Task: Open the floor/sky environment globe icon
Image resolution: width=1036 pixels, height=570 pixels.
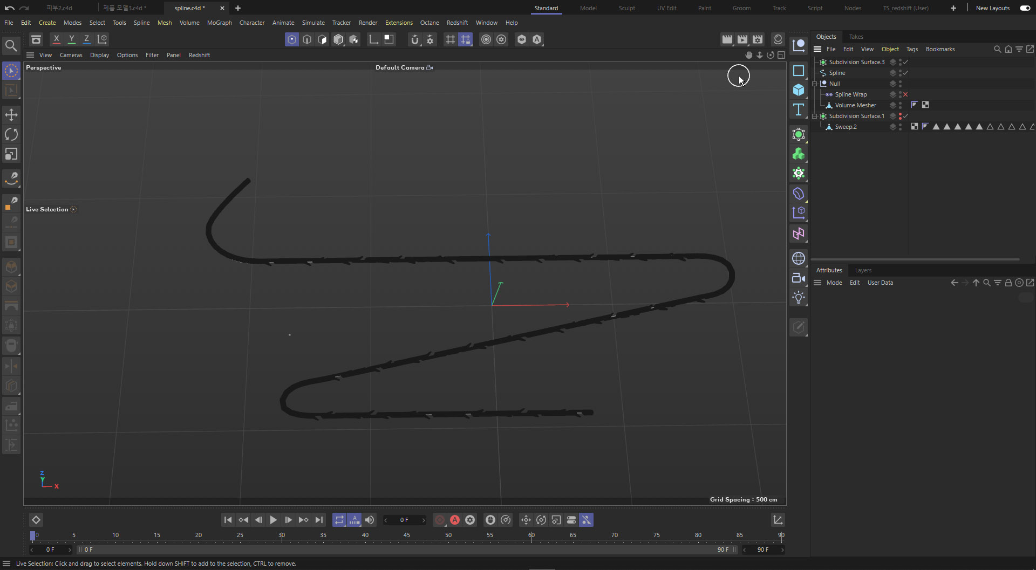Action: (x=799, y=258)
